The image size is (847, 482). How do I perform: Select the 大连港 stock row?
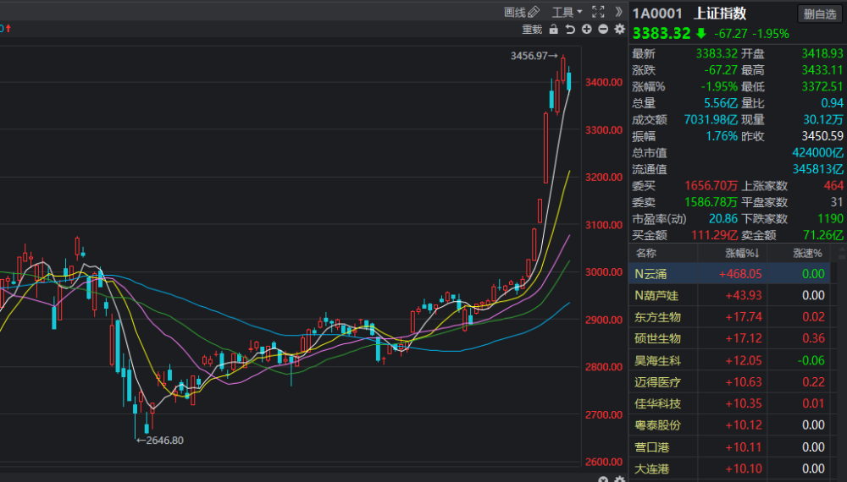tap(730, 468)
